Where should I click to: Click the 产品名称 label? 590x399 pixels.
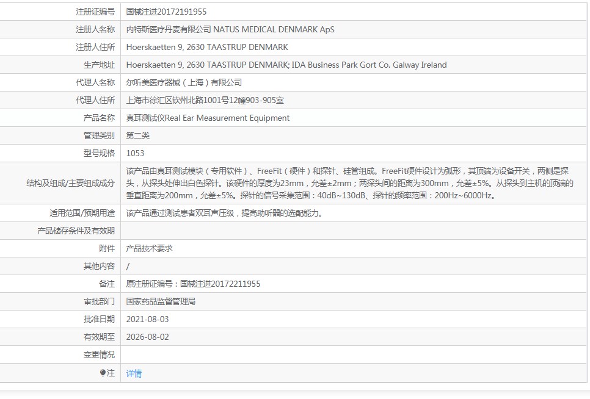(99, 118)
